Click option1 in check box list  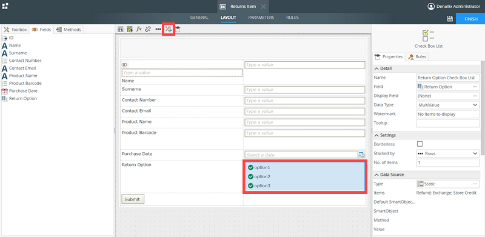pos(259,167)
